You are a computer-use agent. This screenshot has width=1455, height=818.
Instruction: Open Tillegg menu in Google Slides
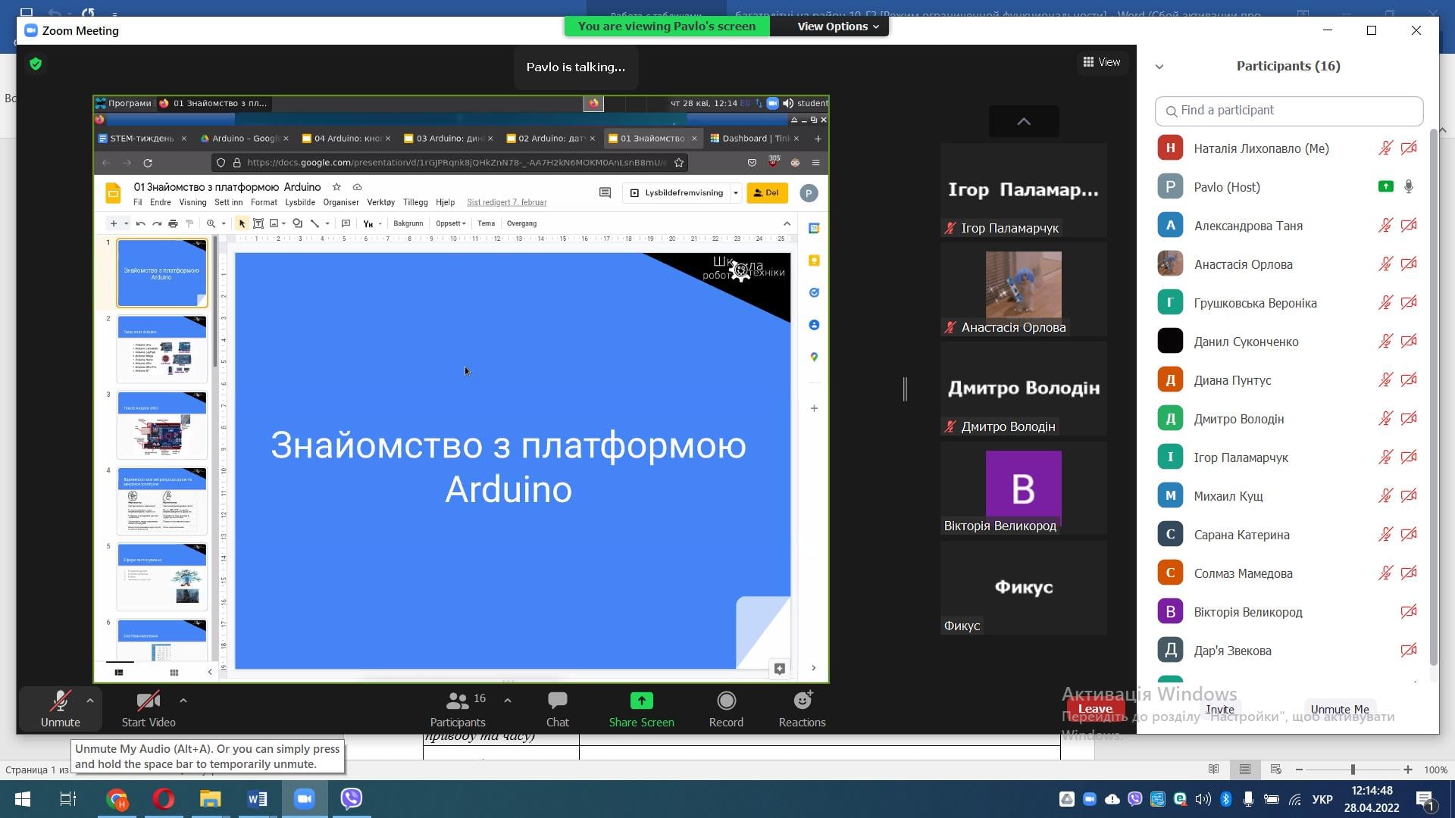click(415, 202)
